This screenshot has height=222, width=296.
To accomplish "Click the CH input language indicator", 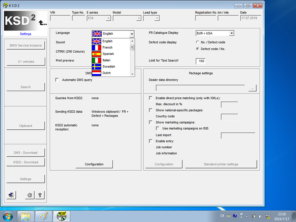I will [x=222, y=216].
